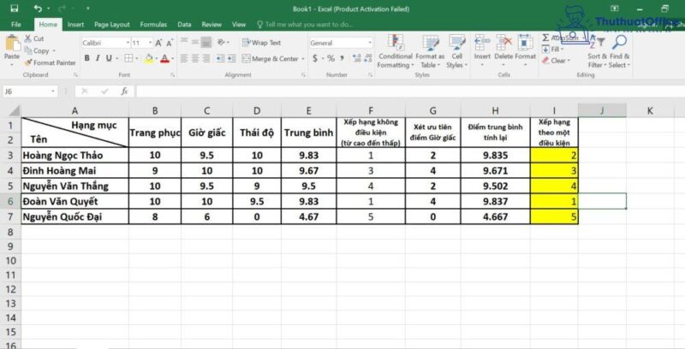Click the Cut scissors button

[34, 38]
